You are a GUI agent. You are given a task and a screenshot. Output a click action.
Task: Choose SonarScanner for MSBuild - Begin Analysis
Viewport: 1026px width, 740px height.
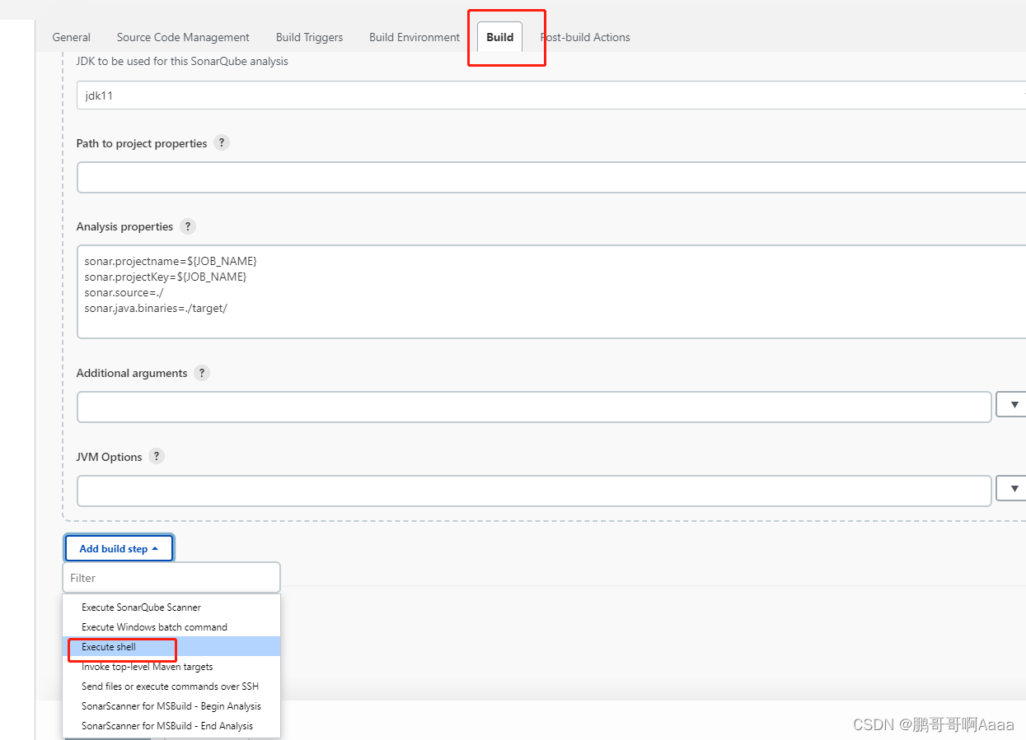click(x=171, y=706)
